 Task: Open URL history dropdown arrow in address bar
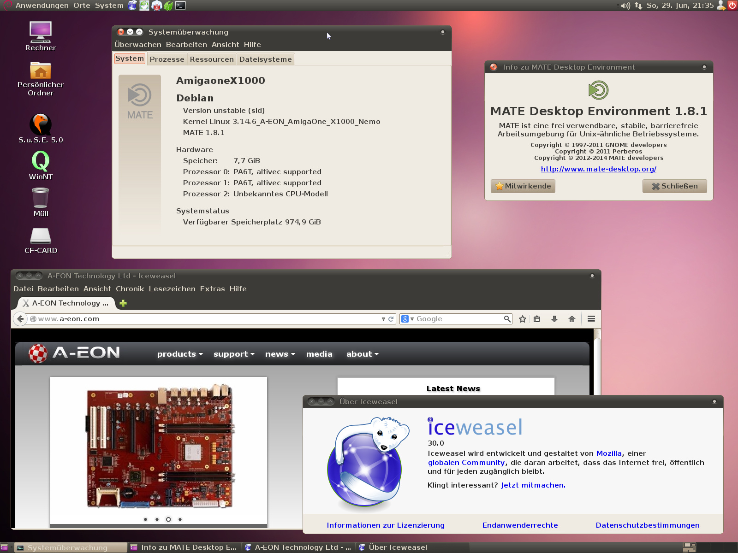[x=383, y=319]
